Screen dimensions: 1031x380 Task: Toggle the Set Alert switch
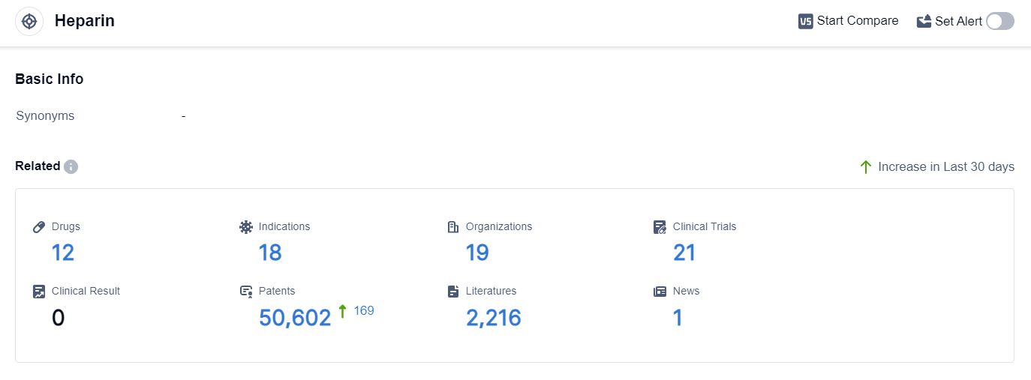pos(999,21)
